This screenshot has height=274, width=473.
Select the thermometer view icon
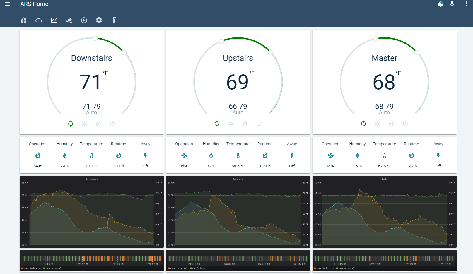pyautogui.click(x=114, y=20)
